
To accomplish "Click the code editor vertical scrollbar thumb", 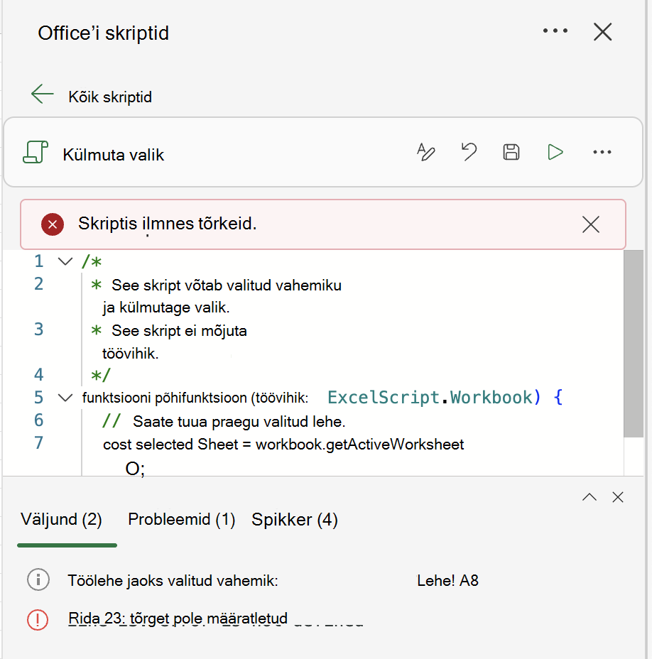I will pyautogui.click(x=634, y=344).
